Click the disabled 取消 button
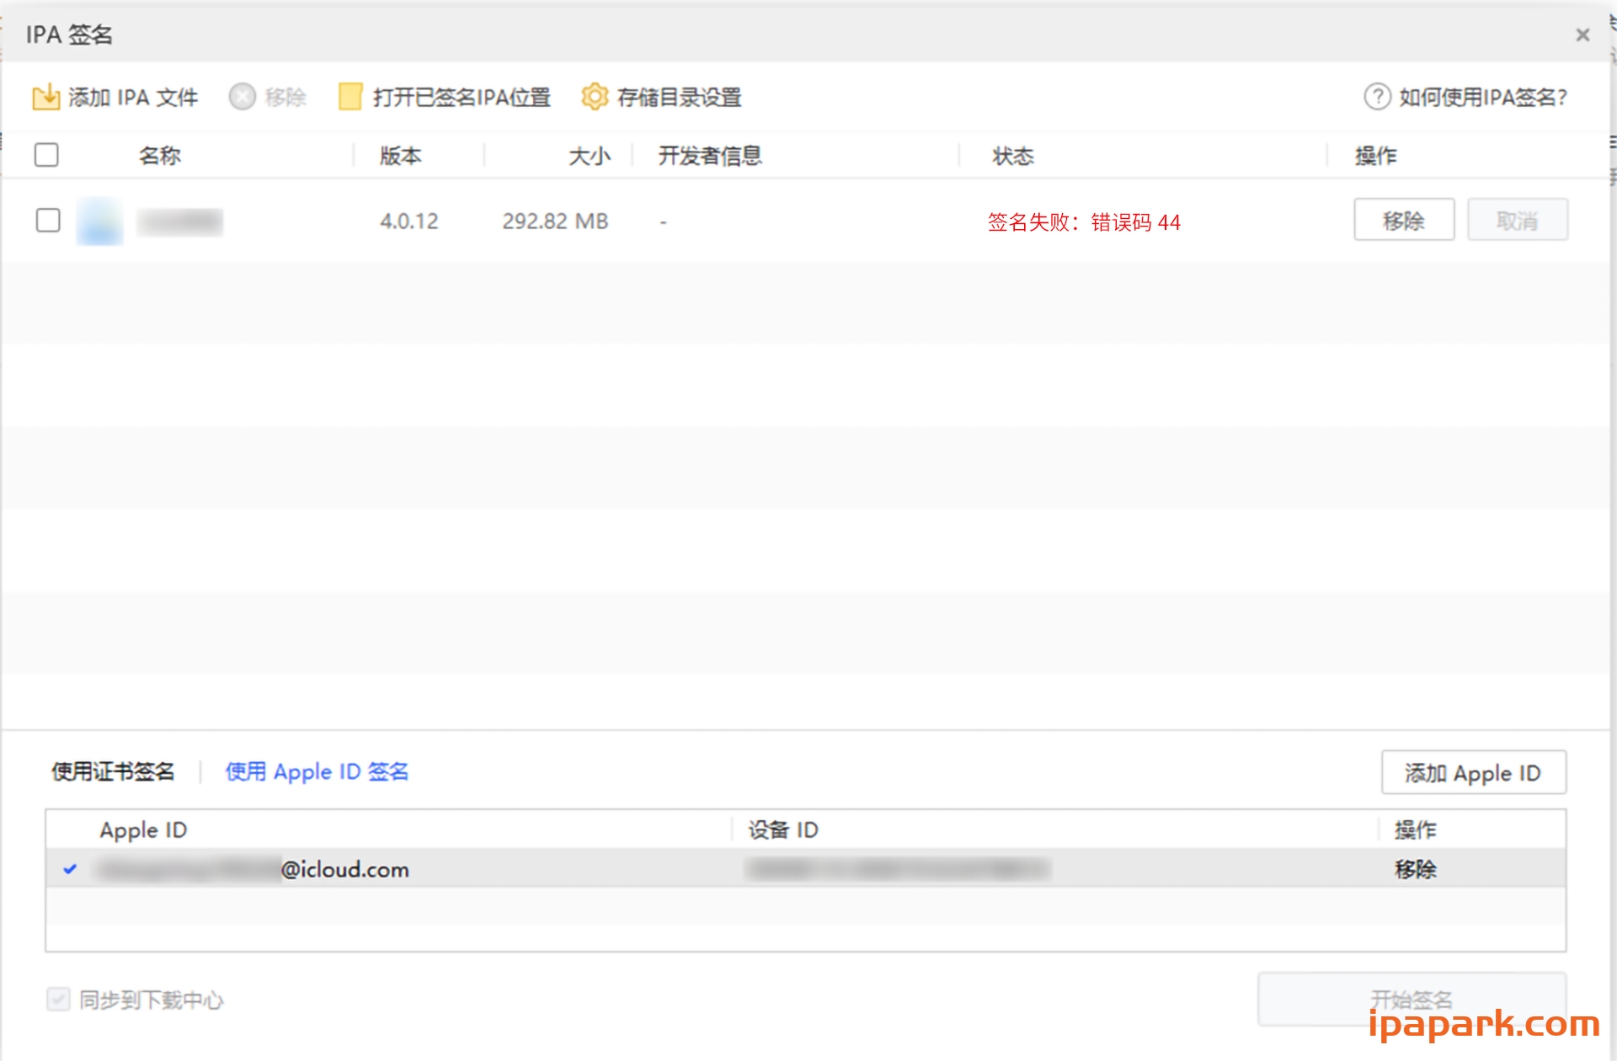The height and width of the screenshot is (1061, 1617). 1517,220
